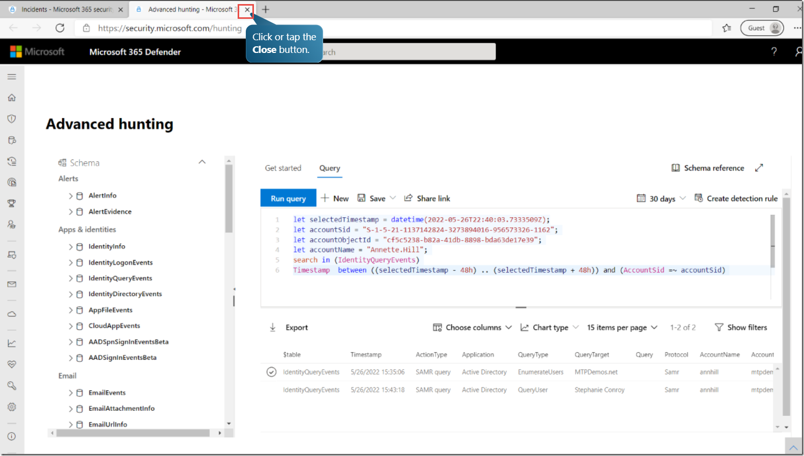Expand IdentityInfo table in schema
Image resolution: width=804 pixels, height=456 pixels.
click(71, 247)
